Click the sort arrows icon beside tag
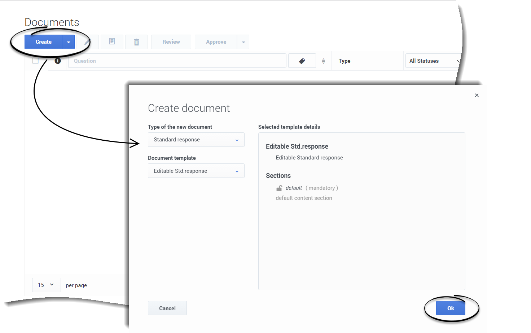Screen dimensions: 531x333 click(324, 61)
